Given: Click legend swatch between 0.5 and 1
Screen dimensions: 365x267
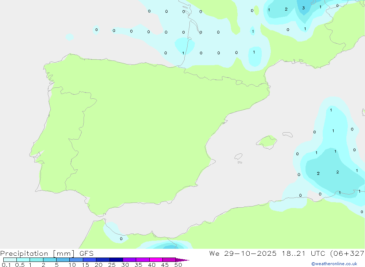Looking at the screenshot, I should pyautogui.click(x=23, y=260).
